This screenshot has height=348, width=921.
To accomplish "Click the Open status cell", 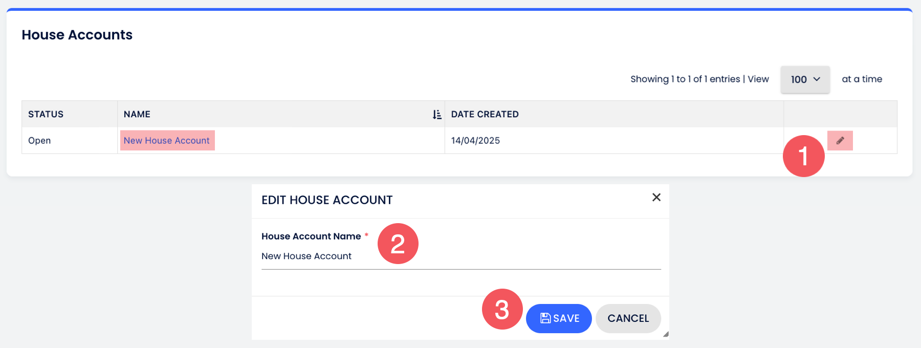I will [x=39, y=141].
